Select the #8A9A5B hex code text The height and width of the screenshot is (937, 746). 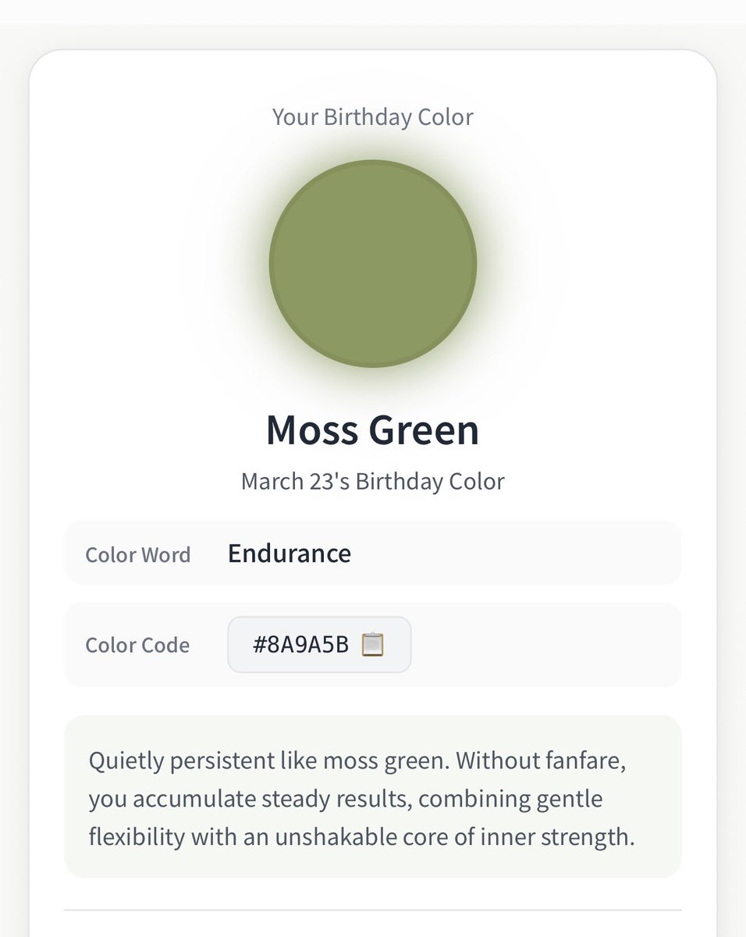(300, 645)
